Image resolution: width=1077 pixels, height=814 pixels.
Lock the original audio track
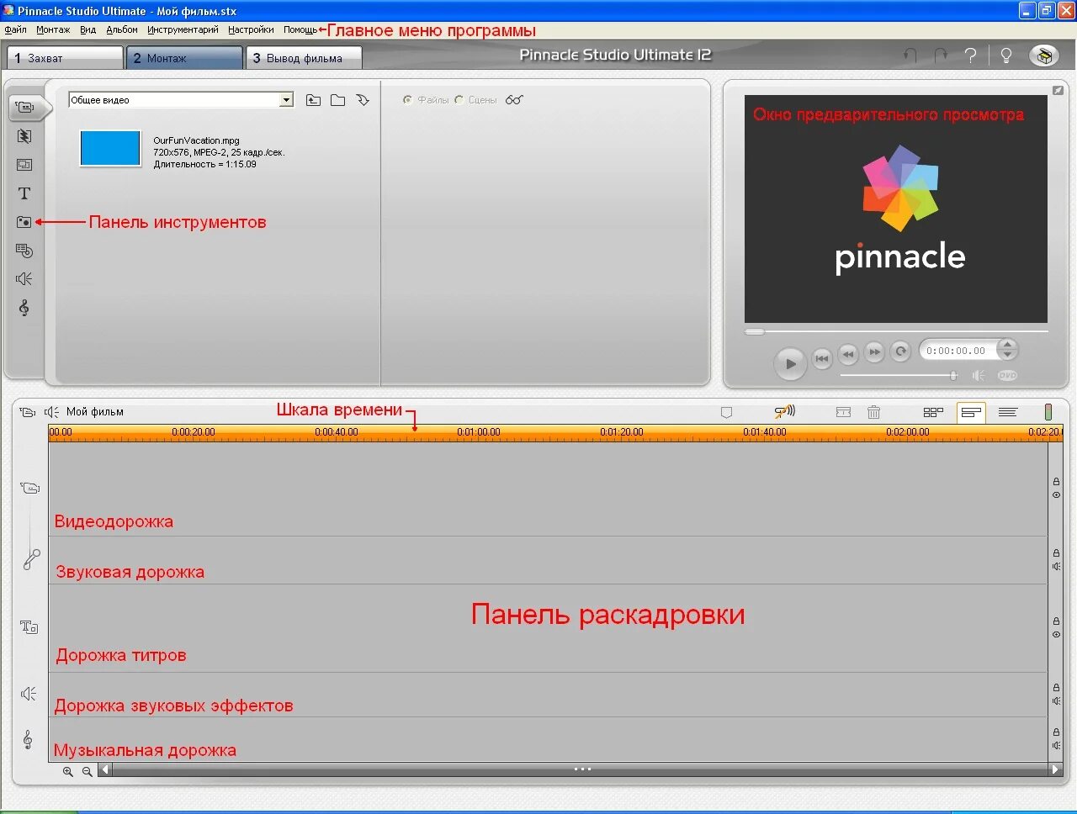1056,553
